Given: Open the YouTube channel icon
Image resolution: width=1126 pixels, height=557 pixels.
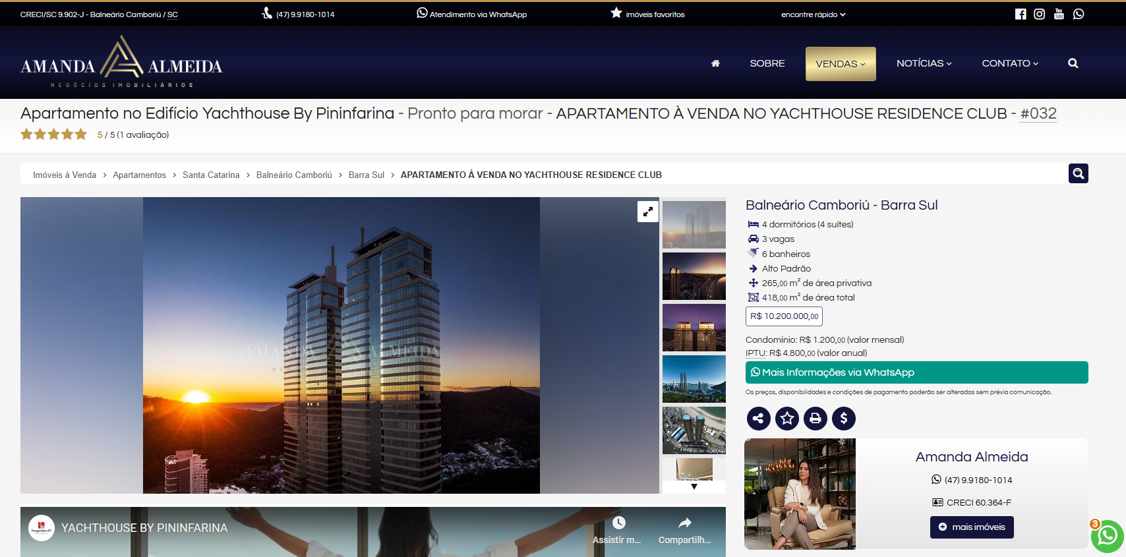Looking at the screenshot, I should 1059,14.
